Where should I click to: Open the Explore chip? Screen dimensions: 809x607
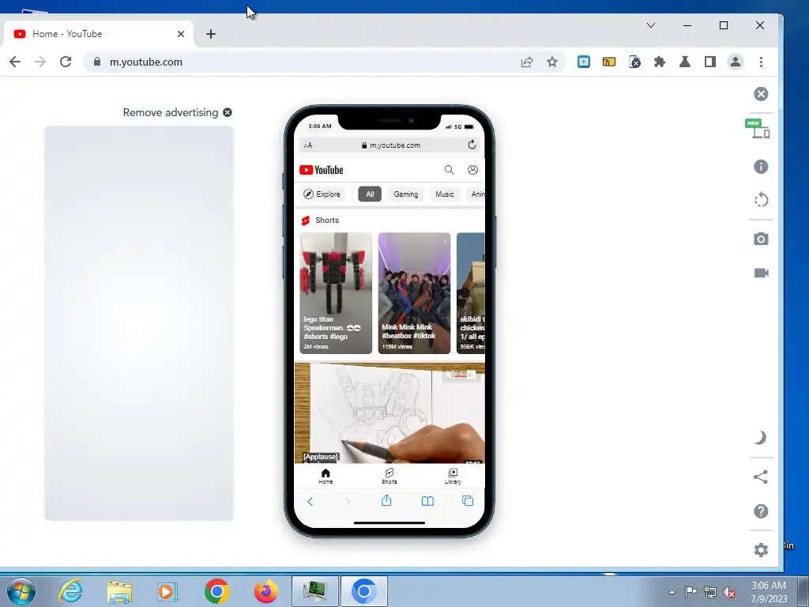click(322, 194)
